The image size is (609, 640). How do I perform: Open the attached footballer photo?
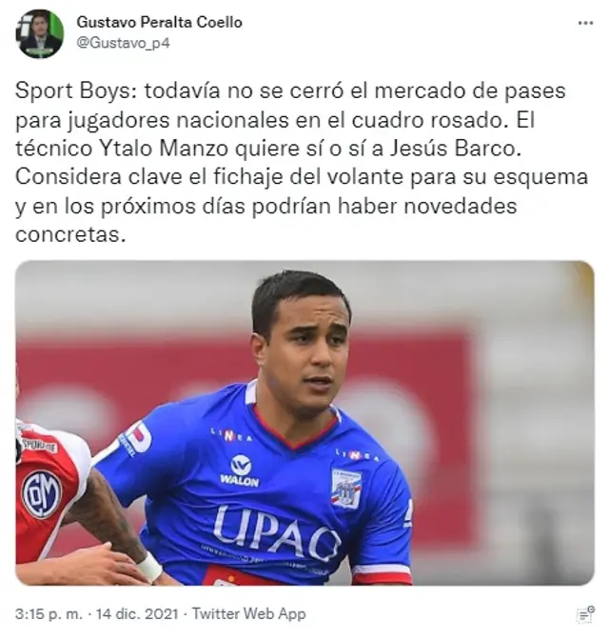304,423
